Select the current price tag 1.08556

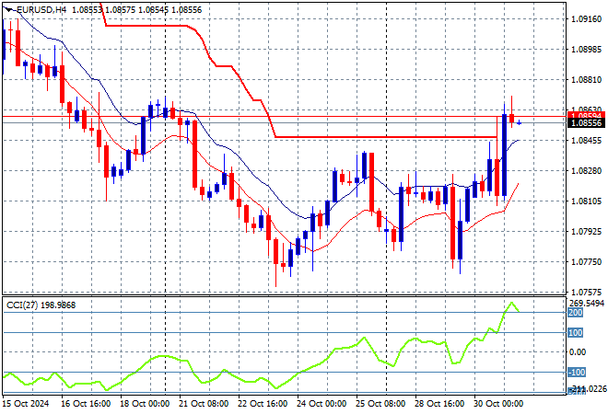(584, 122)
